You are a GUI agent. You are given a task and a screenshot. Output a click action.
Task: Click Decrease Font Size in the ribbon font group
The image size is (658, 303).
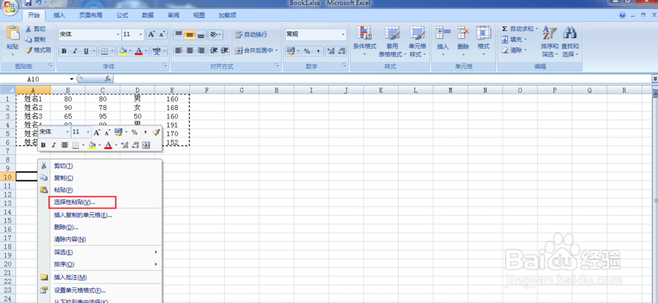(162, 34)
